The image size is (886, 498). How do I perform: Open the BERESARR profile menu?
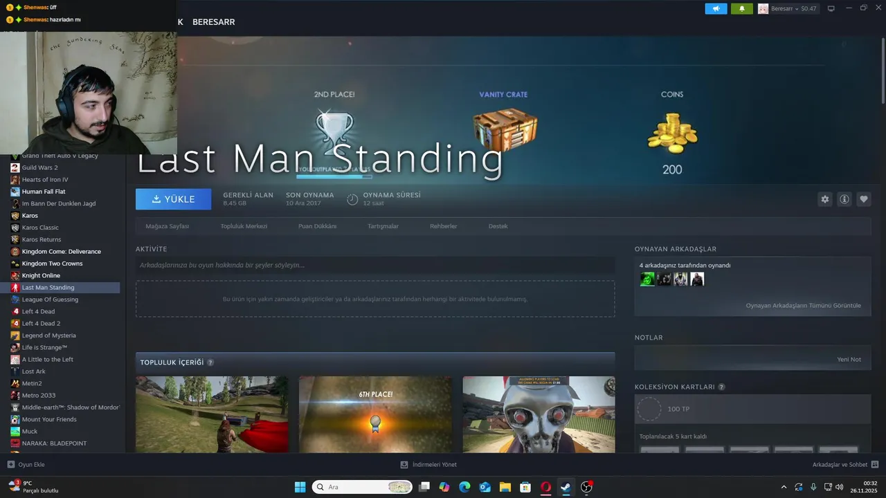point(213,22)
